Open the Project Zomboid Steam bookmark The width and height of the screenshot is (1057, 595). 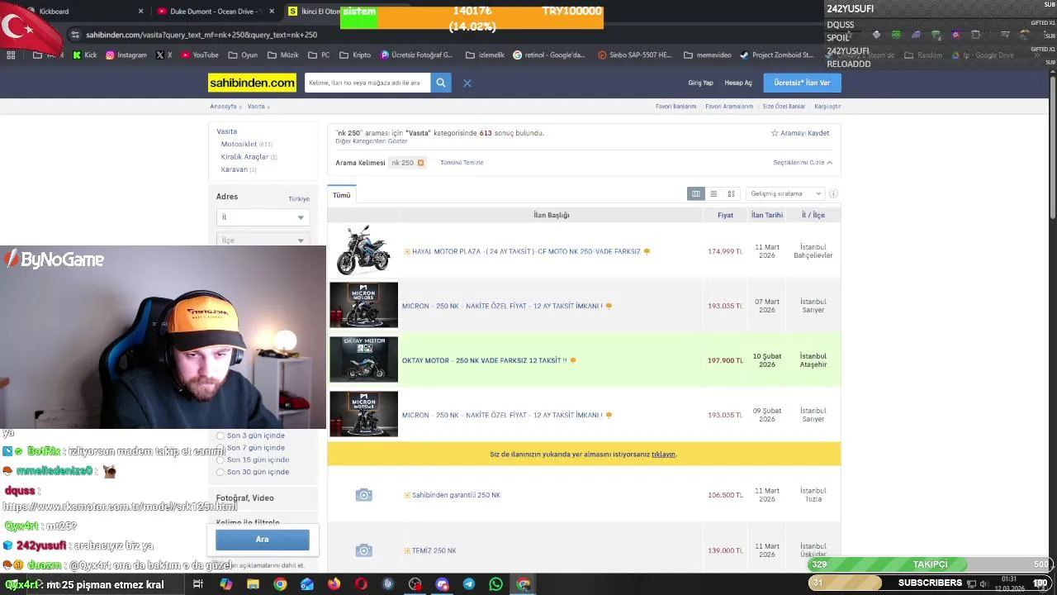[776, 55]
